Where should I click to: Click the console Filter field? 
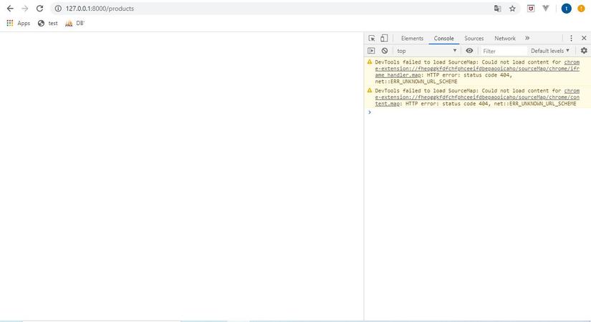[504, 51]
